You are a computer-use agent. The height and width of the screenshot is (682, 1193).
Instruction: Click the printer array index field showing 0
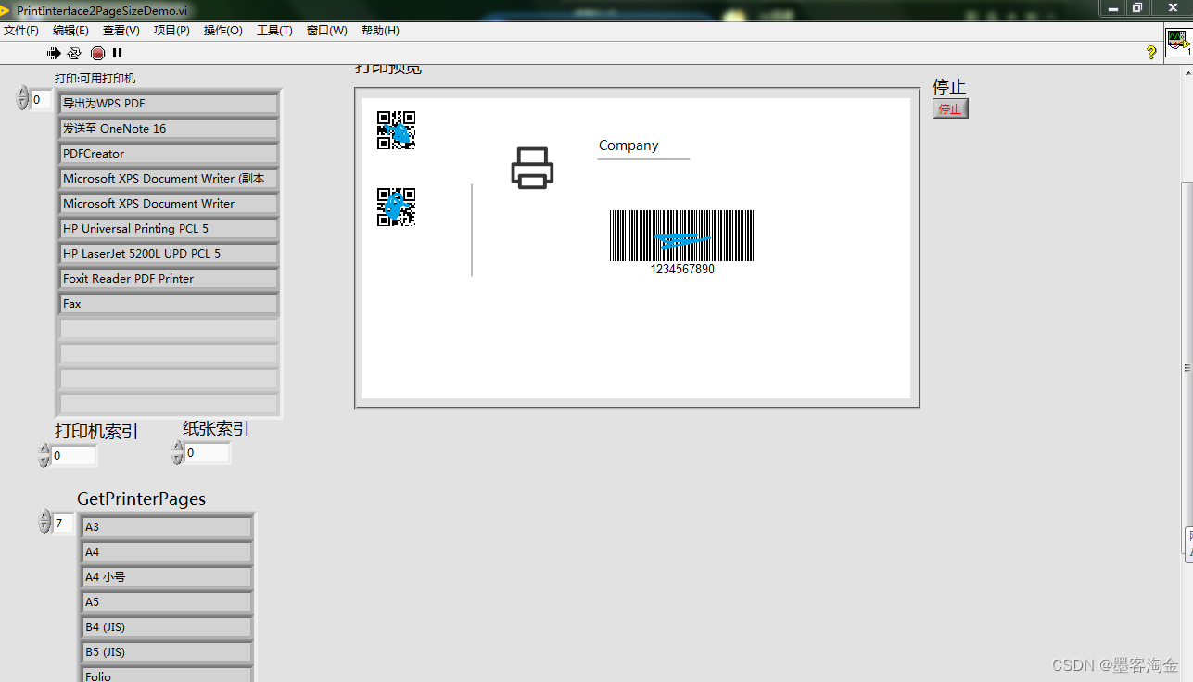pyautogui.click(x=42, y=99)
